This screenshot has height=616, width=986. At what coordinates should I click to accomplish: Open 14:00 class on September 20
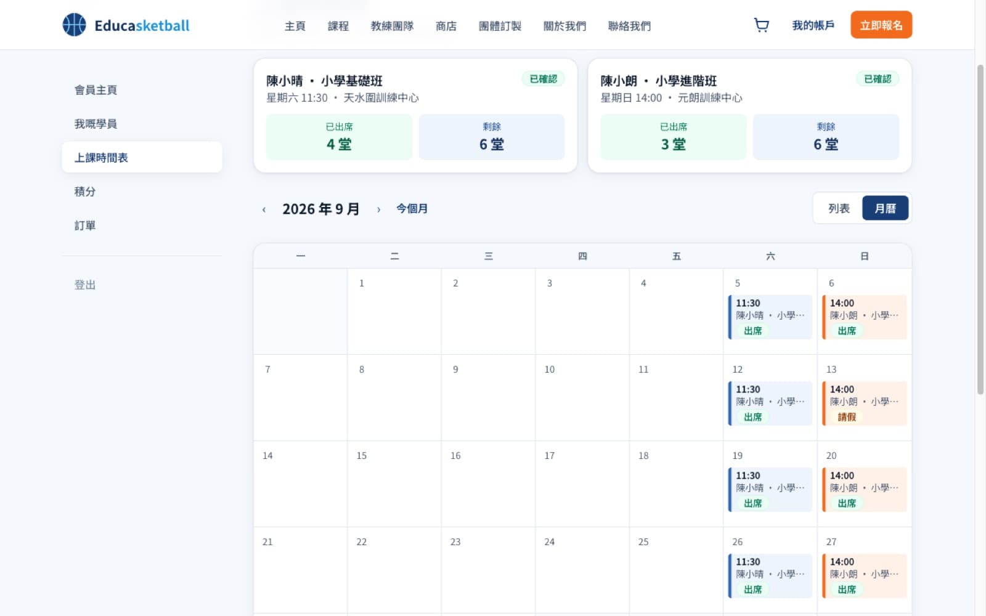[865, 490]
